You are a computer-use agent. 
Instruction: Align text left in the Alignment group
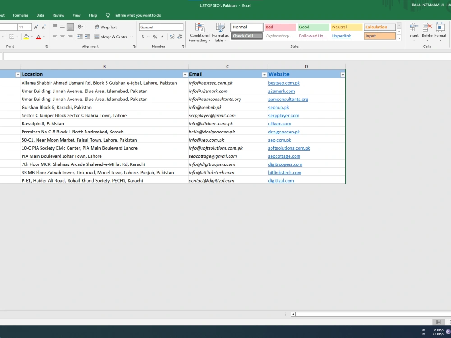(x=55, y=37)
